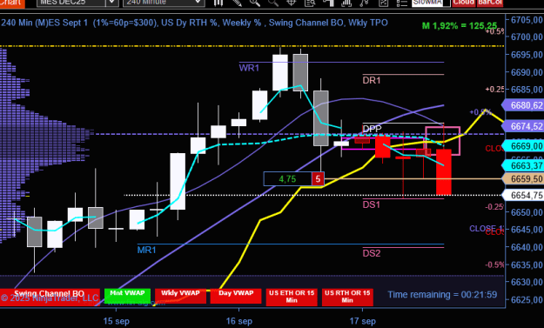Select the zoom out magnifier icon
This screenshot has height=328, width=544.
273,3
